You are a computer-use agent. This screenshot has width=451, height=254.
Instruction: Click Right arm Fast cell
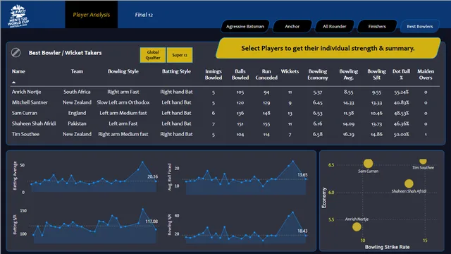point(123,92)
